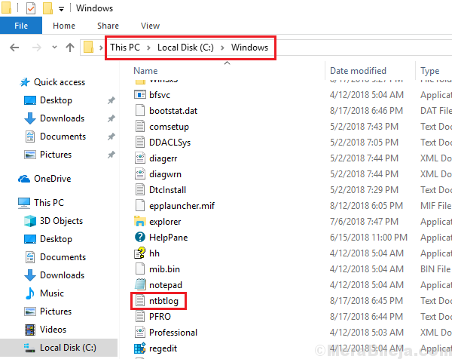
Task: Sort by Name column header
Action: click(x=145, y=71)
